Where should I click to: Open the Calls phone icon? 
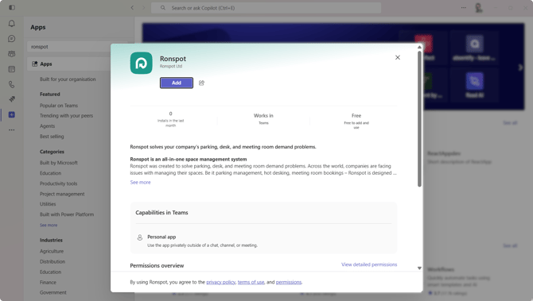(12, 84)
